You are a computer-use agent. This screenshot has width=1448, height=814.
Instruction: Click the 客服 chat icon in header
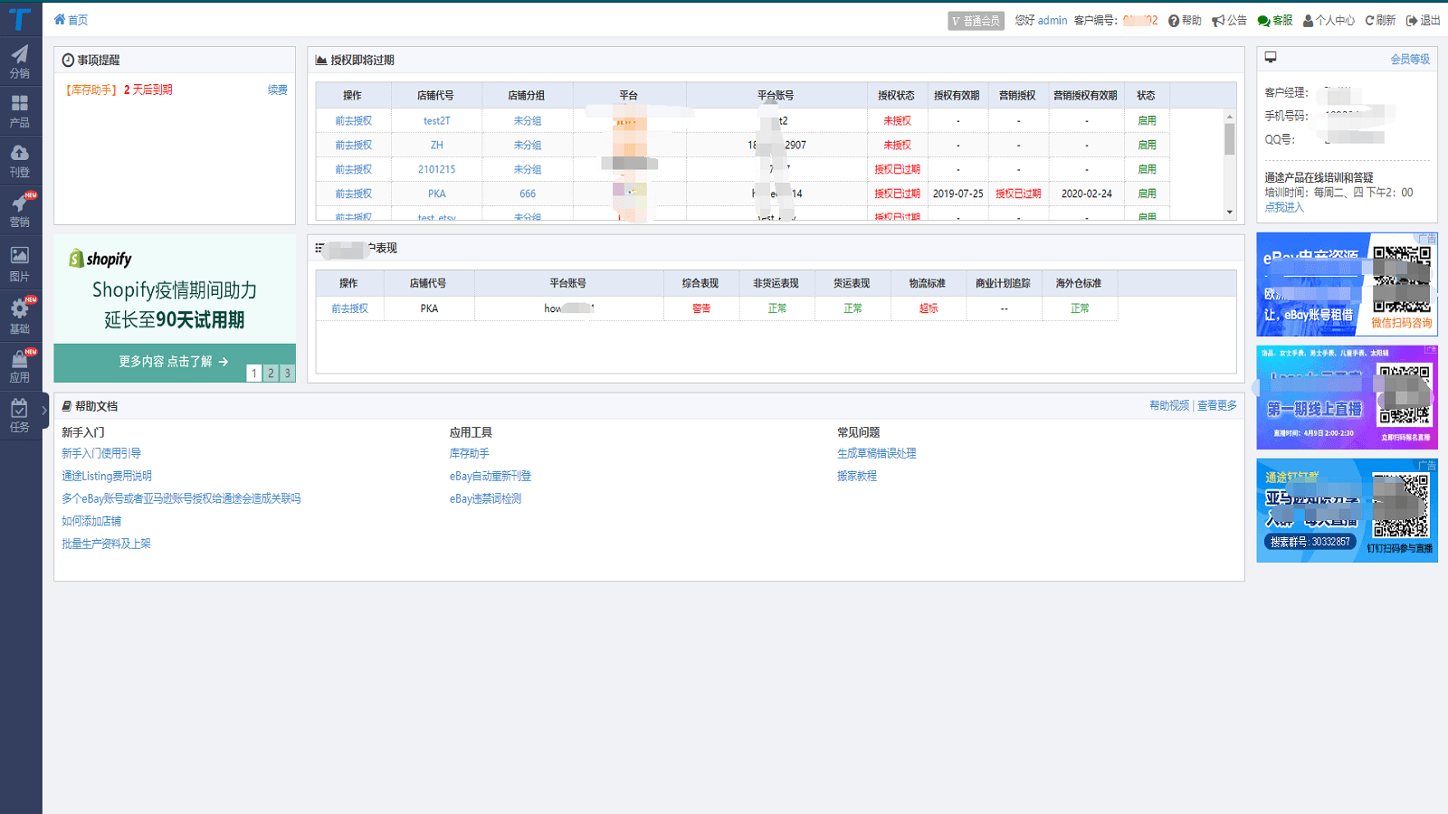(x=1274, y=20)
